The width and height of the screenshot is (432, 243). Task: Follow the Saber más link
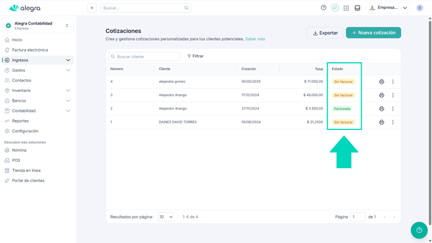click(x=255, y=39)
